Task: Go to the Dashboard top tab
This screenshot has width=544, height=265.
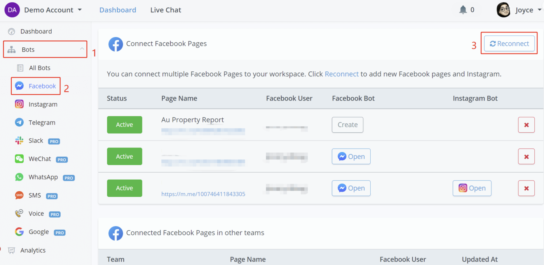Action: pos(118,10)
